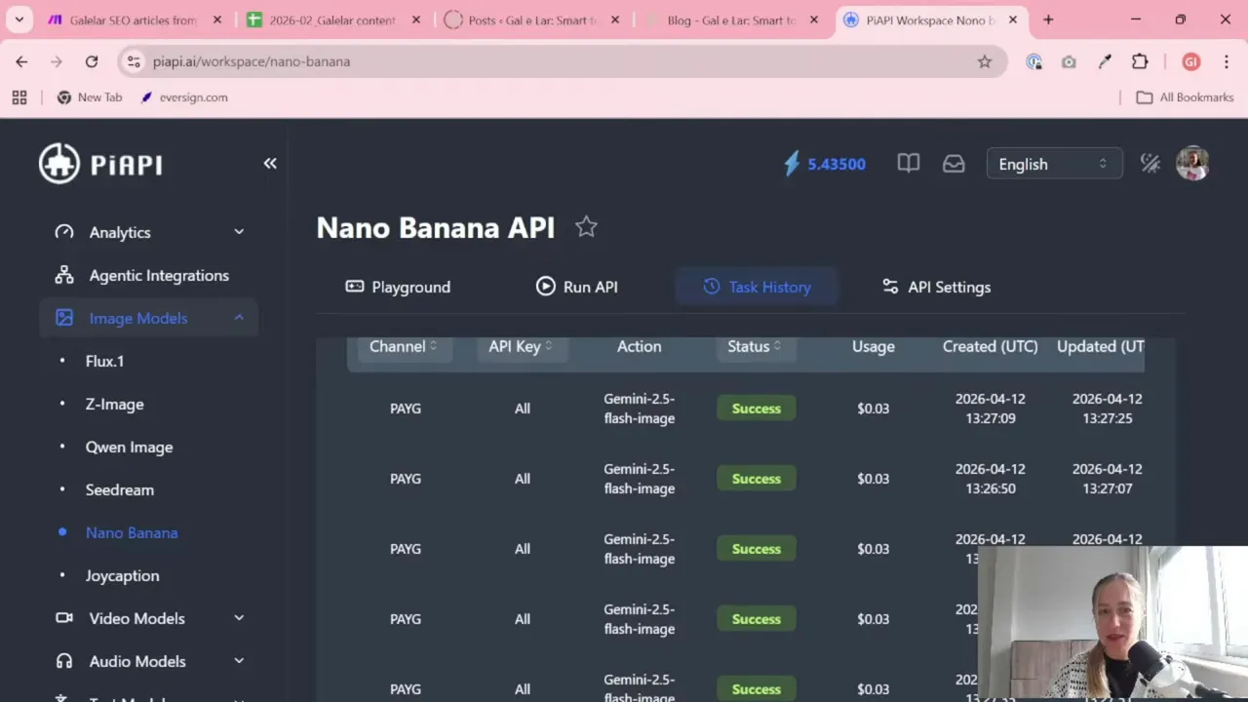Click the camera extension icon in toolbar
Screen dimensions: 1248x702
(x=1070, y=61)
